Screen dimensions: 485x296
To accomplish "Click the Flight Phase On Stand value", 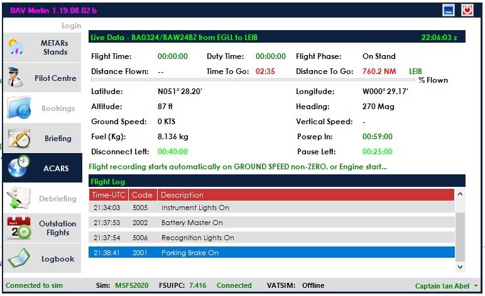I will (x=379, y=56).
